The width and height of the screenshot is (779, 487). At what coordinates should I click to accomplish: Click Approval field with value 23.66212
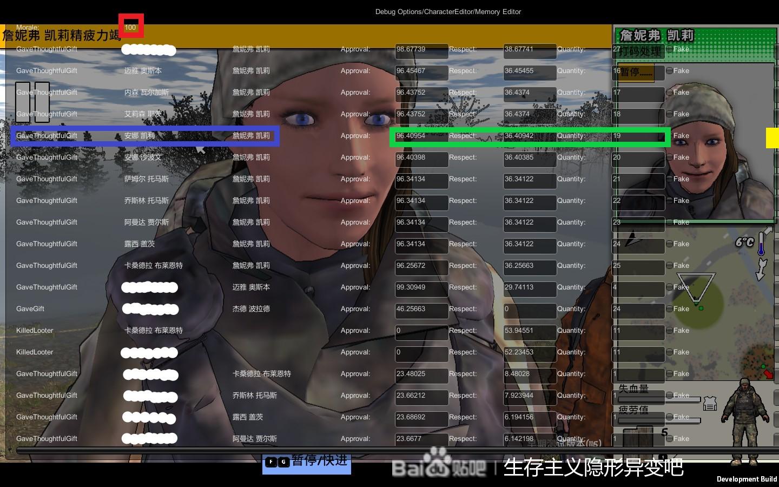pos(421,397)
